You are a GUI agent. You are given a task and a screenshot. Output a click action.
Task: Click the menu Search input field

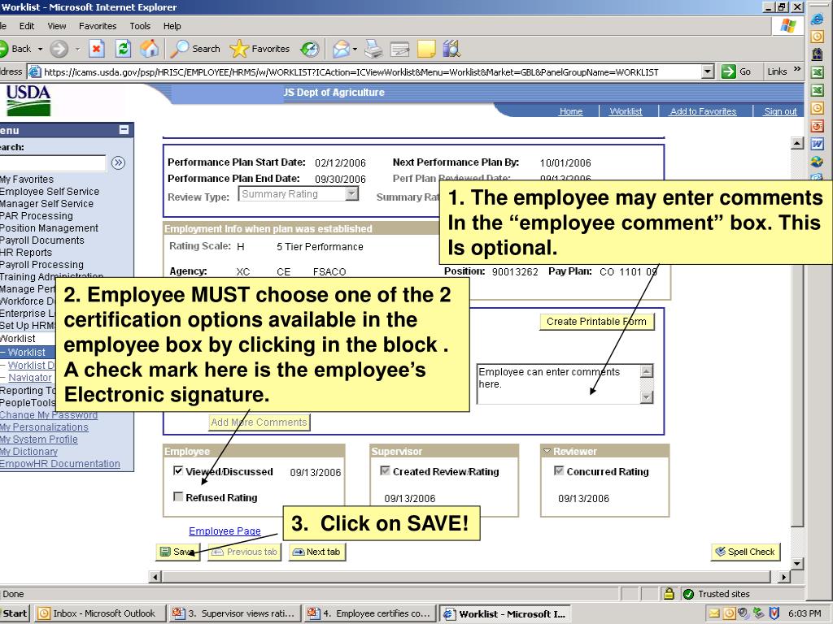53,162
